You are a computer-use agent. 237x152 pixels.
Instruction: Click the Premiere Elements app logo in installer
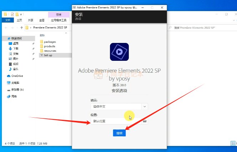119,52
